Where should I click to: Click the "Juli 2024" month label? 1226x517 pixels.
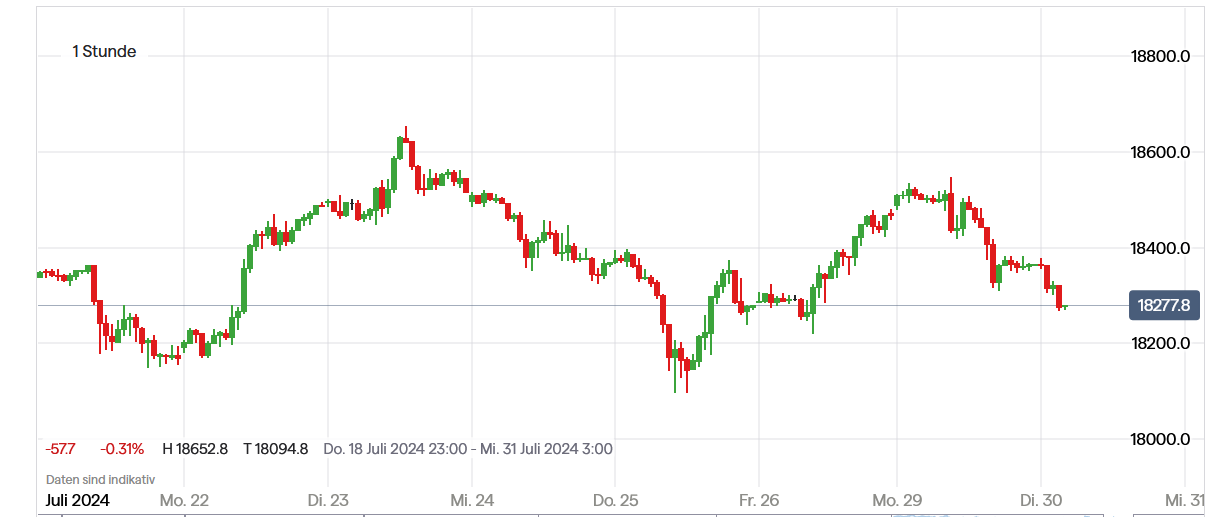click(x=78, y=500)
